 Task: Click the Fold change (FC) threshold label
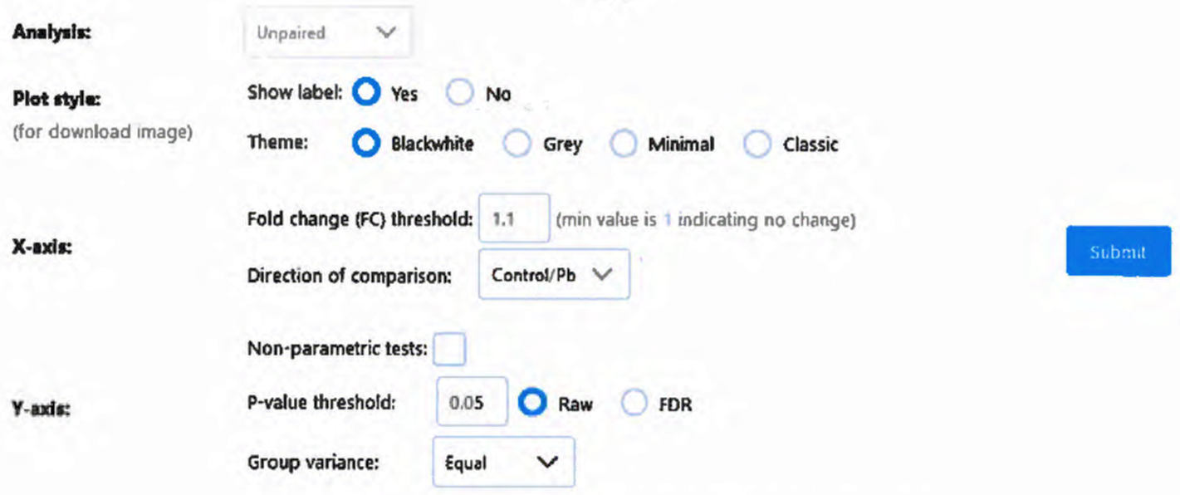click(360, 219)
